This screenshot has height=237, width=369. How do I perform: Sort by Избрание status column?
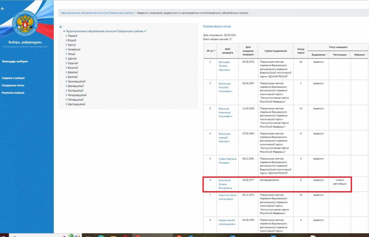359,55
